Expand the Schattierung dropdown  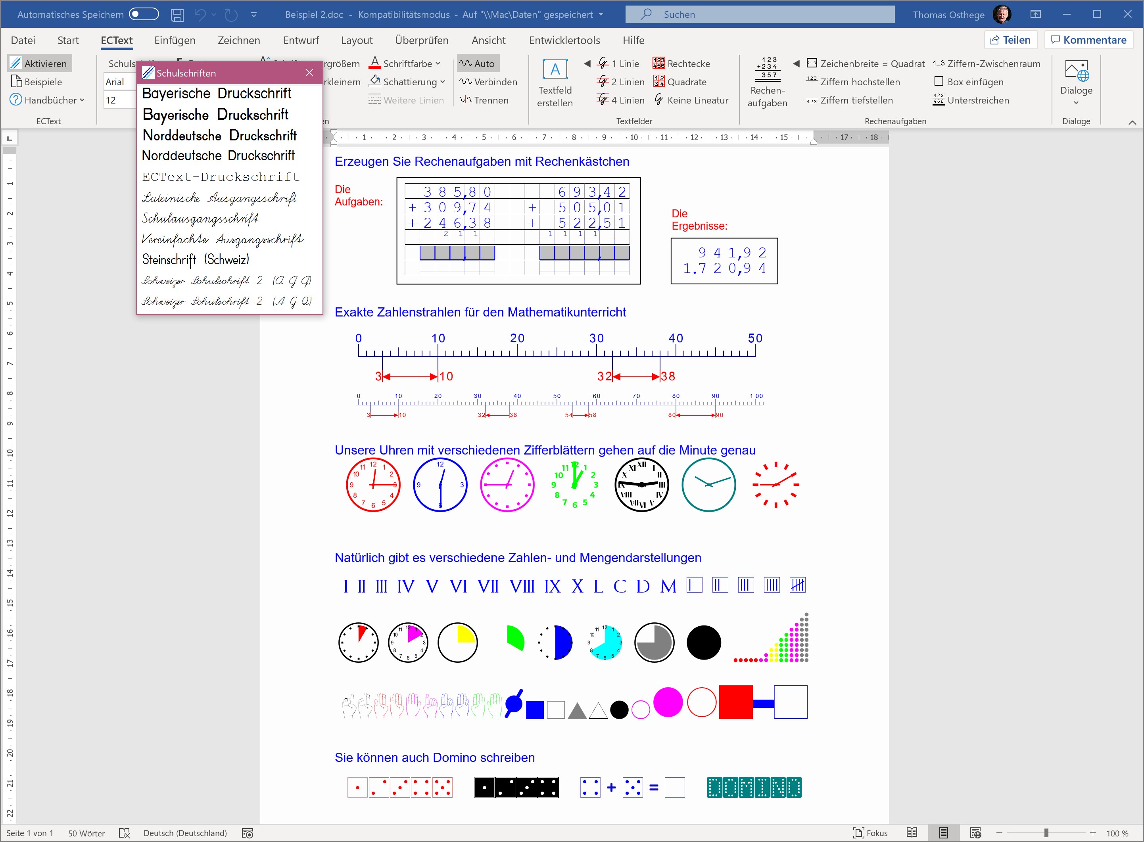(x=443, y=82)
